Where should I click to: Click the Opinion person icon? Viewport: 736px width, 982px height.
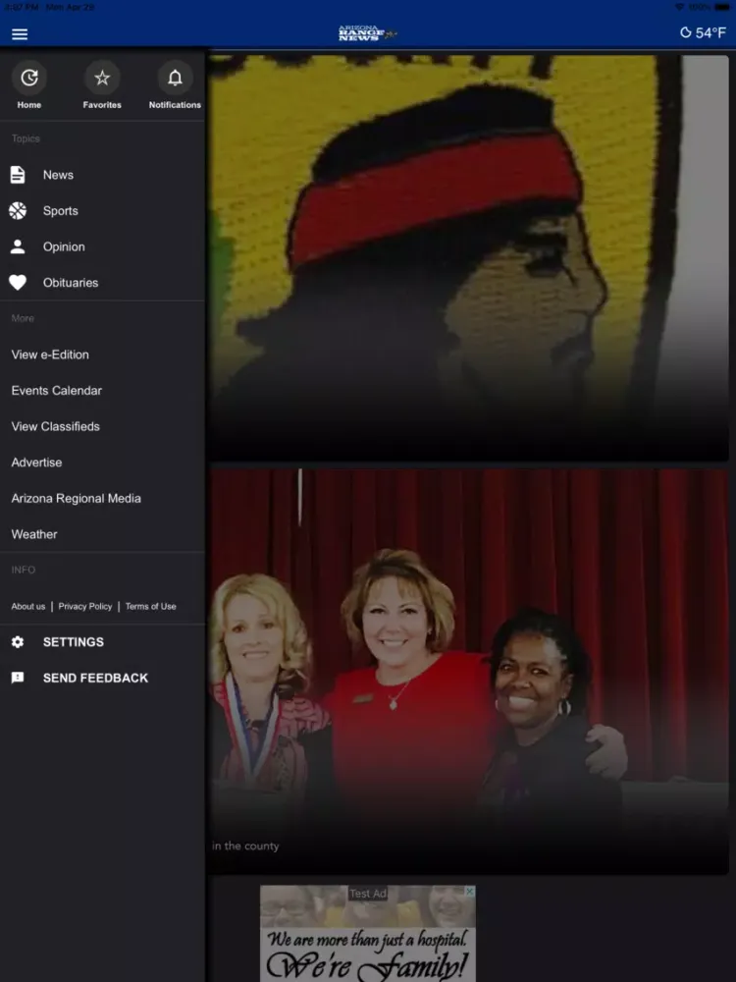pyautogui.click(x=18, y=246)
